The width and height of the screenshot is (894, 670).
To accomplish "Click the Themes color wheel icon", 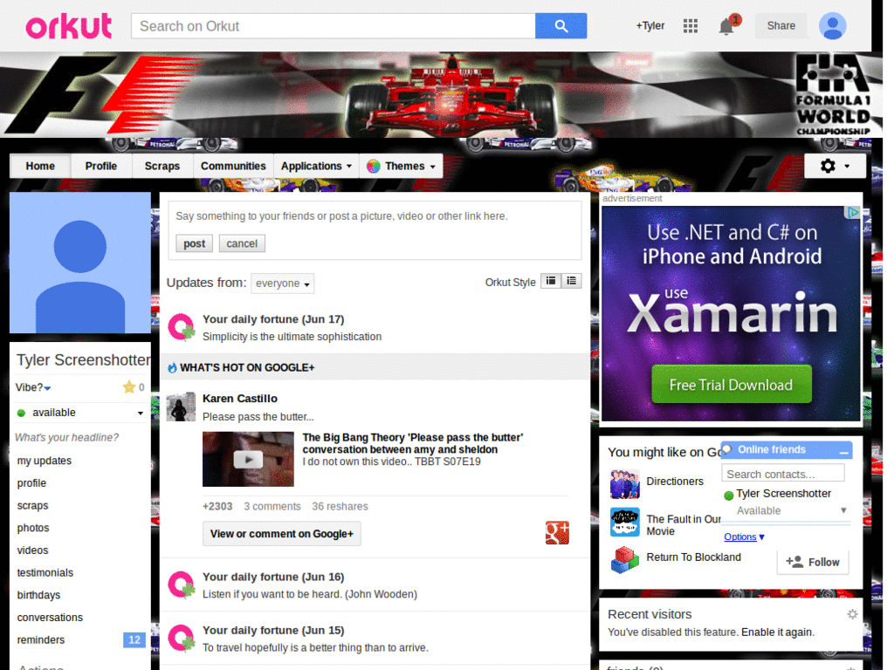I will pyautogui.click(x=374, y=167).
